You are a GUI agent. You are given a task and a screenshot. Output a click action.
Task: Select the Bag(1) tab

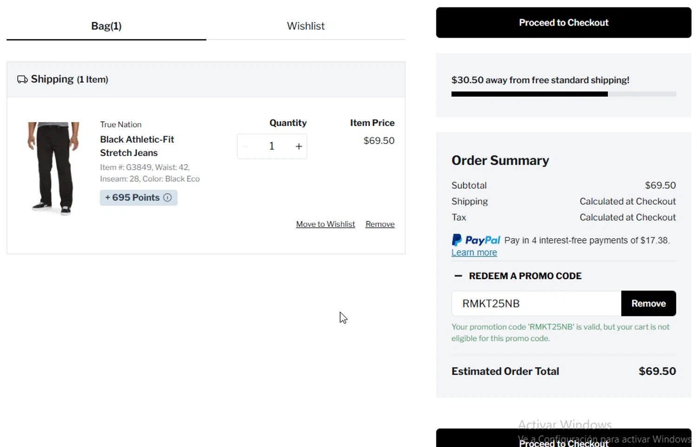106,26
